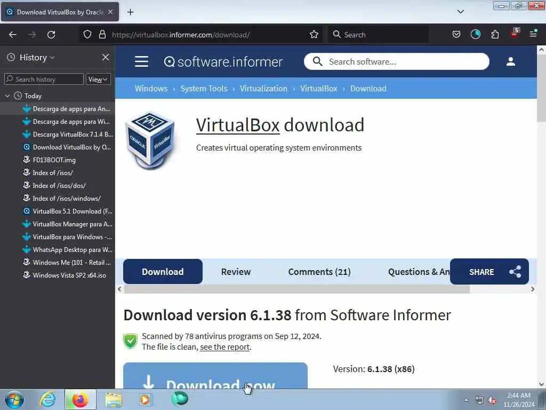Click the Search history field
This screenshot has width=546, height=410.
coord(44,79)
